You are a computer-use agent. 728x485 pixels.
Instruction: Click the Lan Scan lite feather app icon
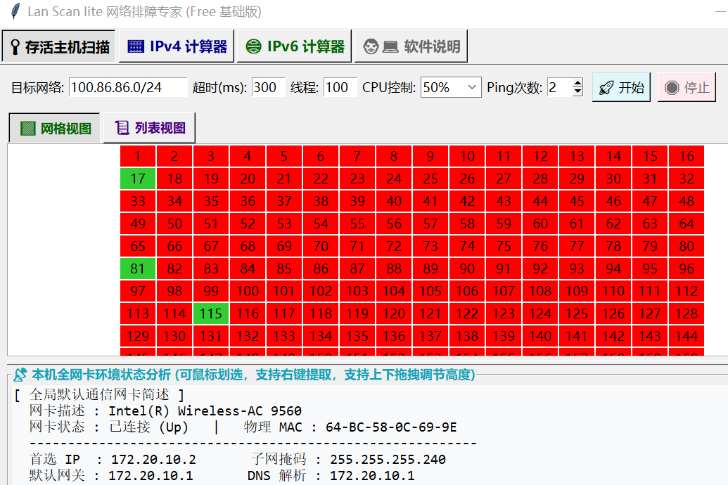[15, 11]
